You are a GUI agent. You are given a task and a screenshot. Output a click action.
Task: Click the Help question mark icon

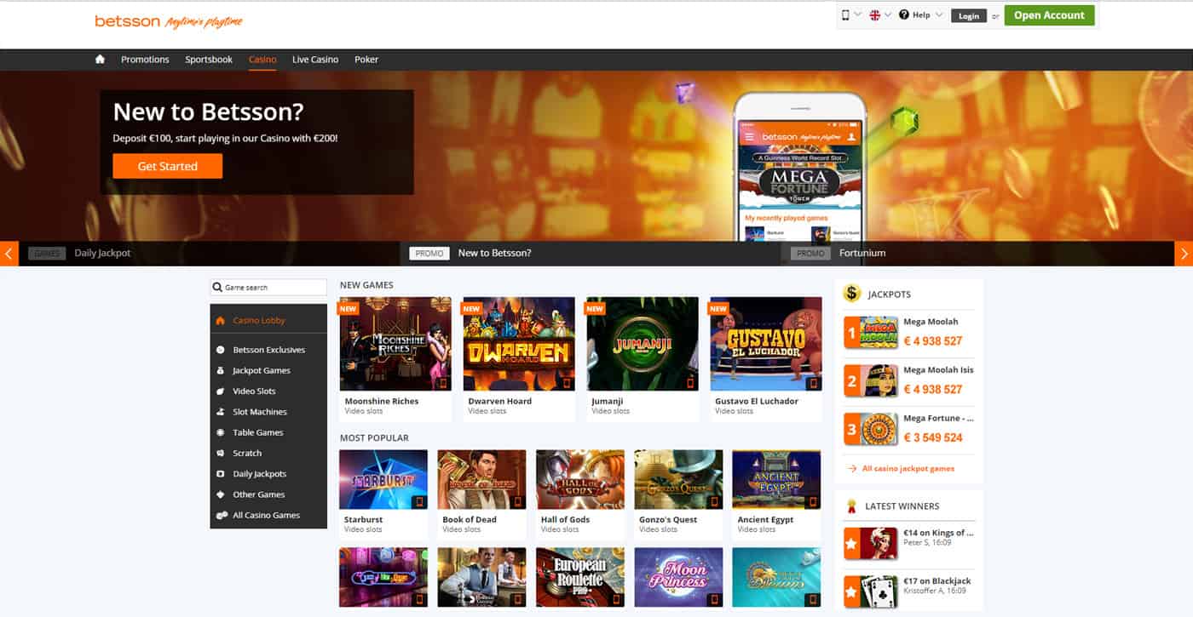point(904,15)
